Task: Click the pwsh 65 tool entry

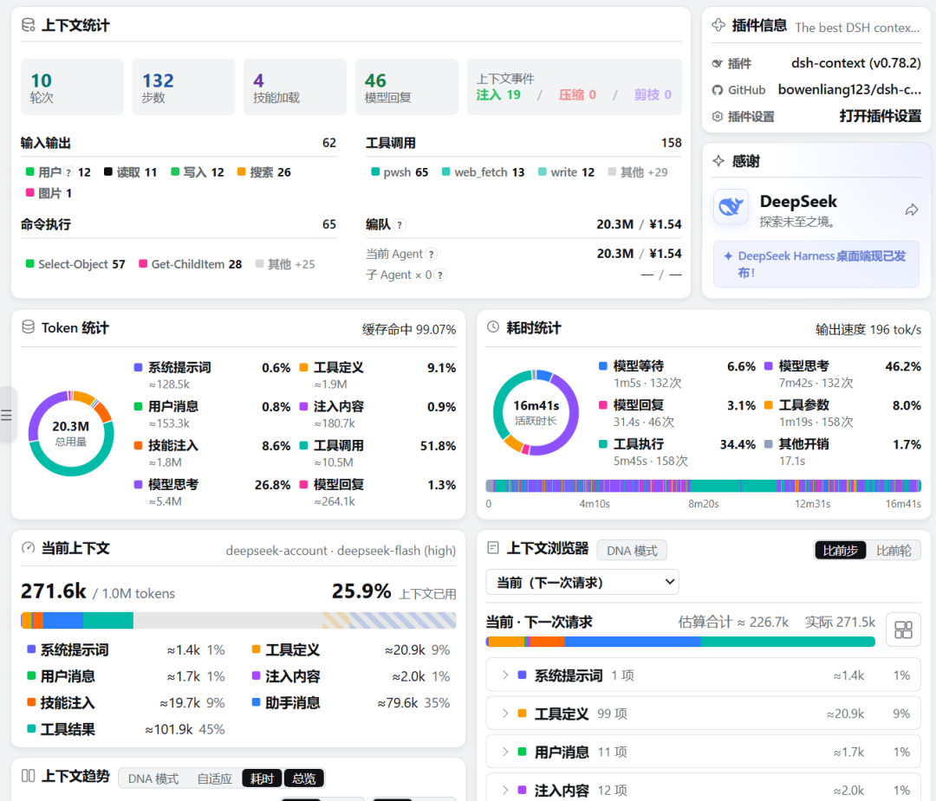Action: (x=400, y=172)
